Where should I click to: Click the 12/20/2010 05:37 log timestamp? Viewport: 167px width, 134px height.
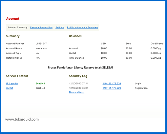[78, 88]
